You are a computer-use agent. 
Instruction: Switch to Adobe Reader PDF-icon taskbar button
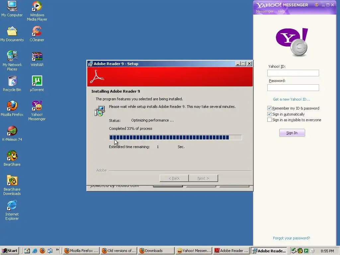(231, 251)
